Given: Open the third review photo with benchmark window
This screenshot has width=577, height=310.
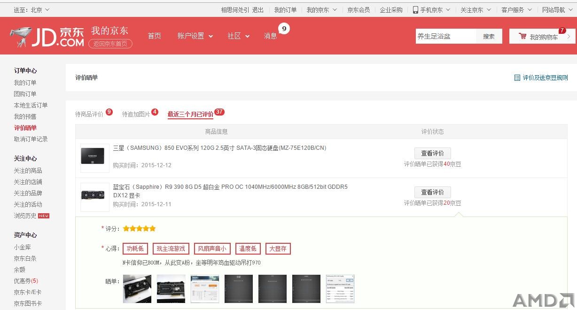Looking at the screenshot, I should [x=205, y=289].
